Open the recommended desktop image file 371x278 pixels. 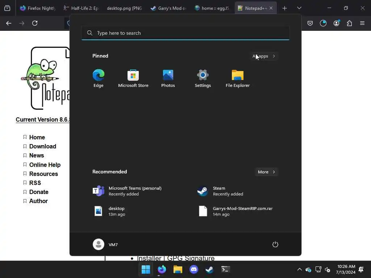[x=109, y=211]
